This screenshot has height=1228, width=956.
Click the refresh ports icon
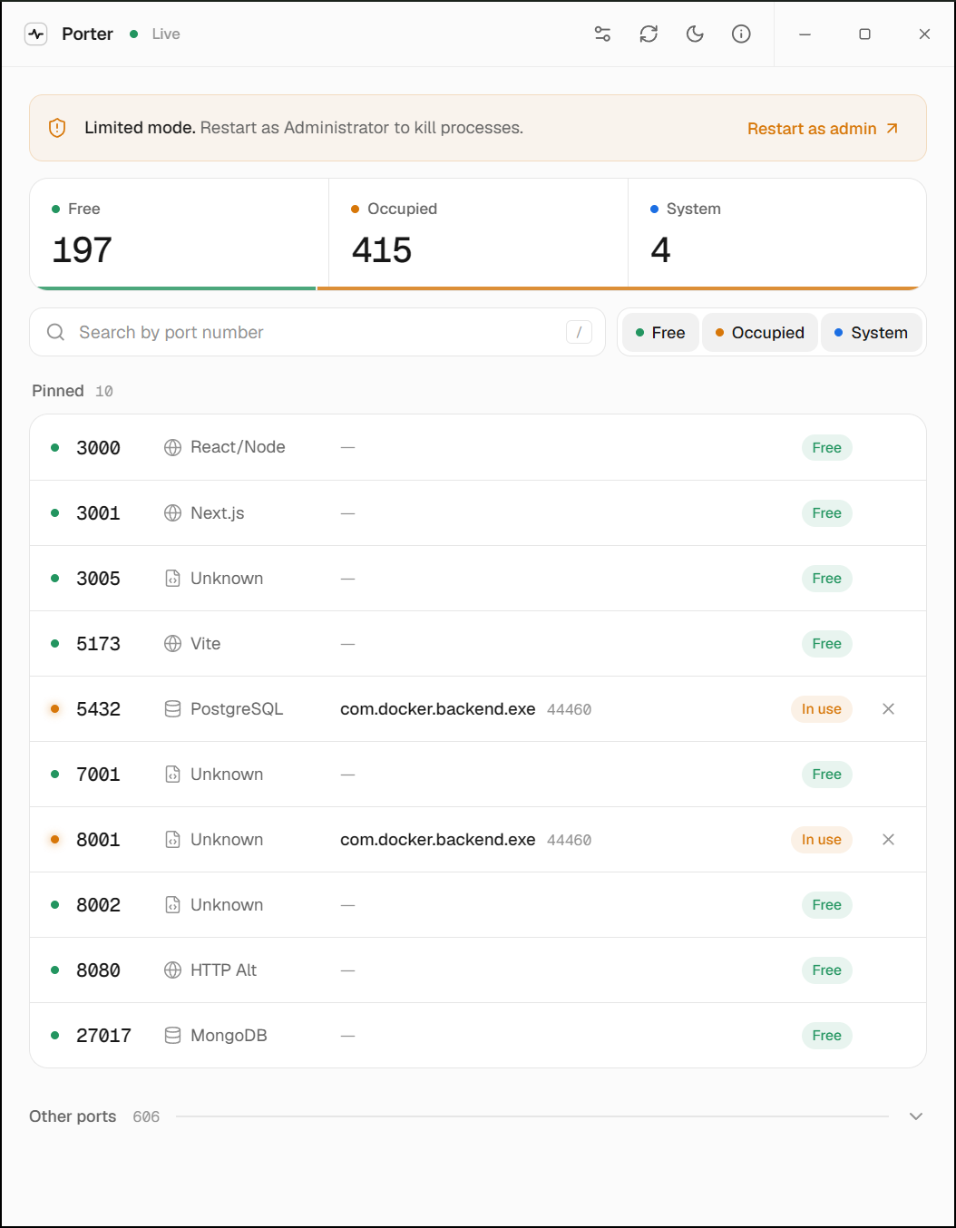tap(649, 34)
